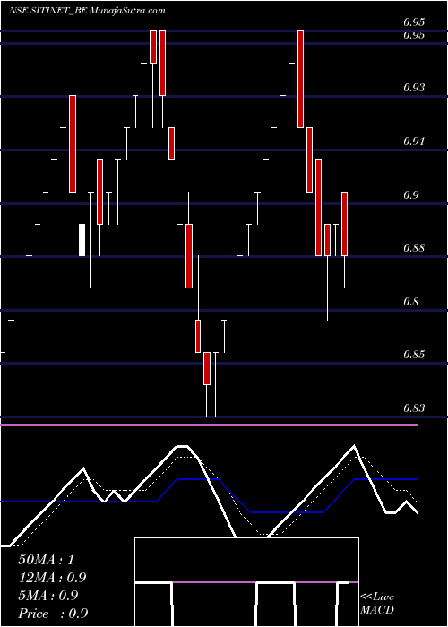Click the 0.8 price axis label

(x=411, y=301)
